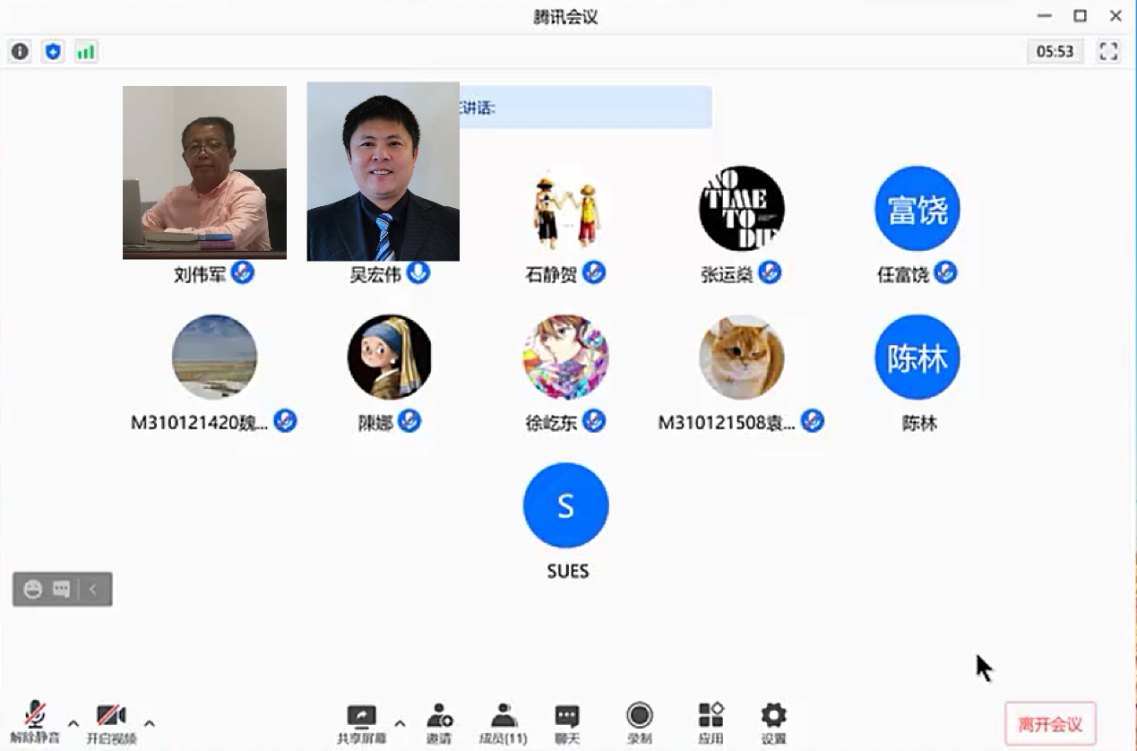Start recording with 录制 button
The width and height of the screenshot is (1137, 751).
click(x=639, y=722)
